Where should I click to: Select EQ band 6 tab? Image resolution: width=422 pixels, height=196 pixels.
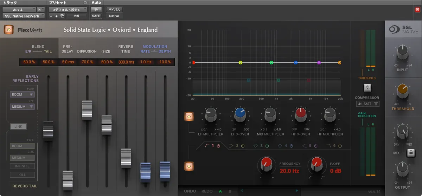click(x=331, y=146)
